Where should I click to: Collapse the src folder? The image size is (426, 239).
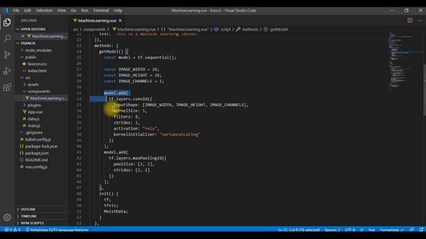27,78
